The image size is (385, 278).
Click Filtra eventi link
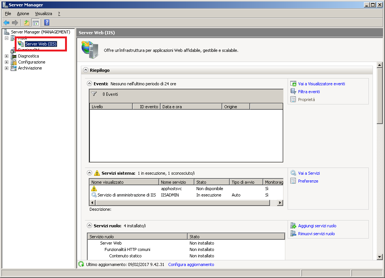[x=309, y=92]
